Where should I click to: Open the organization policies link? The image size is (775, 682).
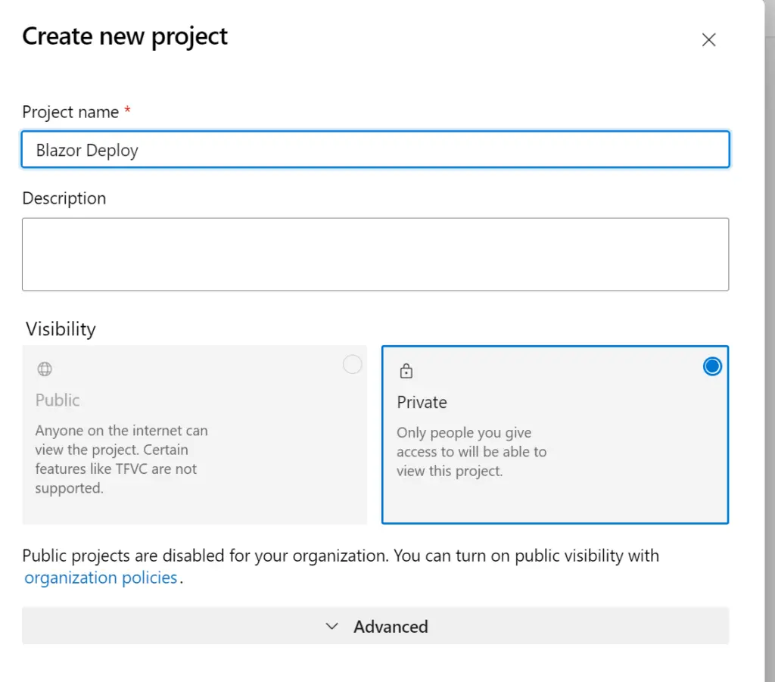(x=101, y=578)
